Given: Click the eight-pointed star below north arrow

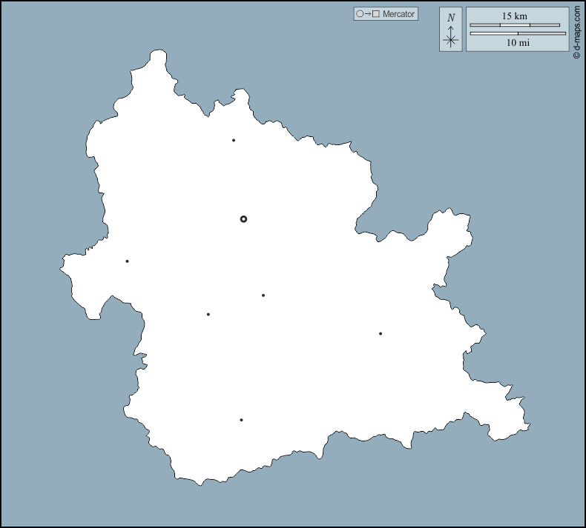Looking at the screenshot, I should coord(451,41).
